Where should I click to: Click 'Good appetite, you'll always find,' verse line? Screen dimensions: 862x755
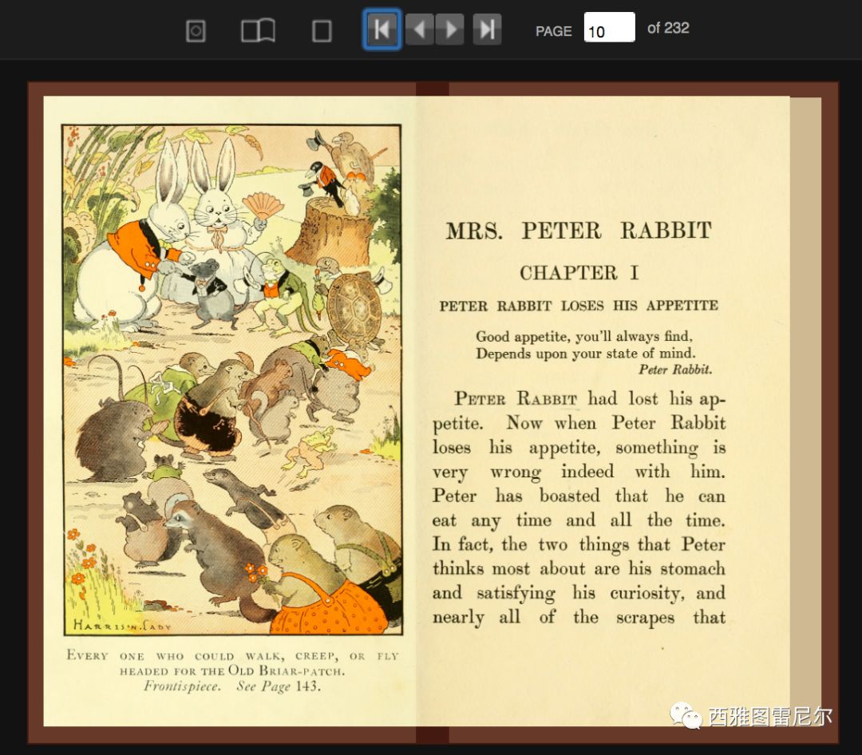[584, 336]
